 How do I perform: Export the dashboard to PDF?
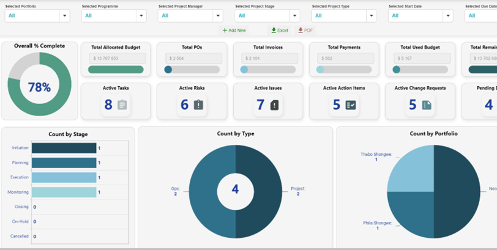click(x=305, y=31)
